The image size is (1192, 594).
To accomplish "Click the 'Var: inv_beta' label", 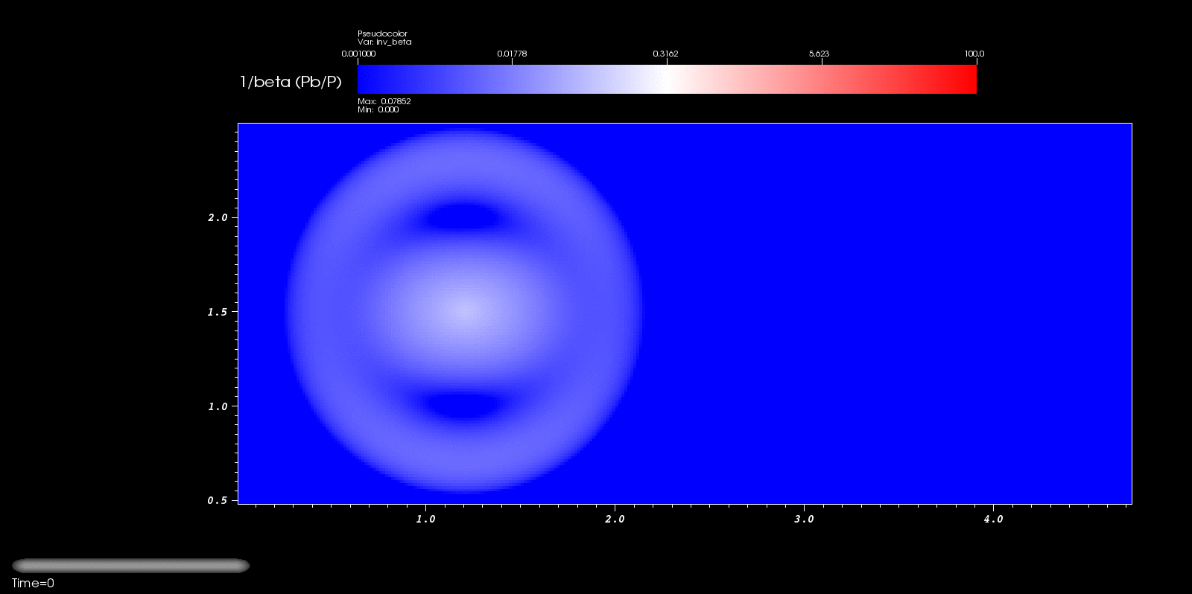I will (x=384, y=42).
